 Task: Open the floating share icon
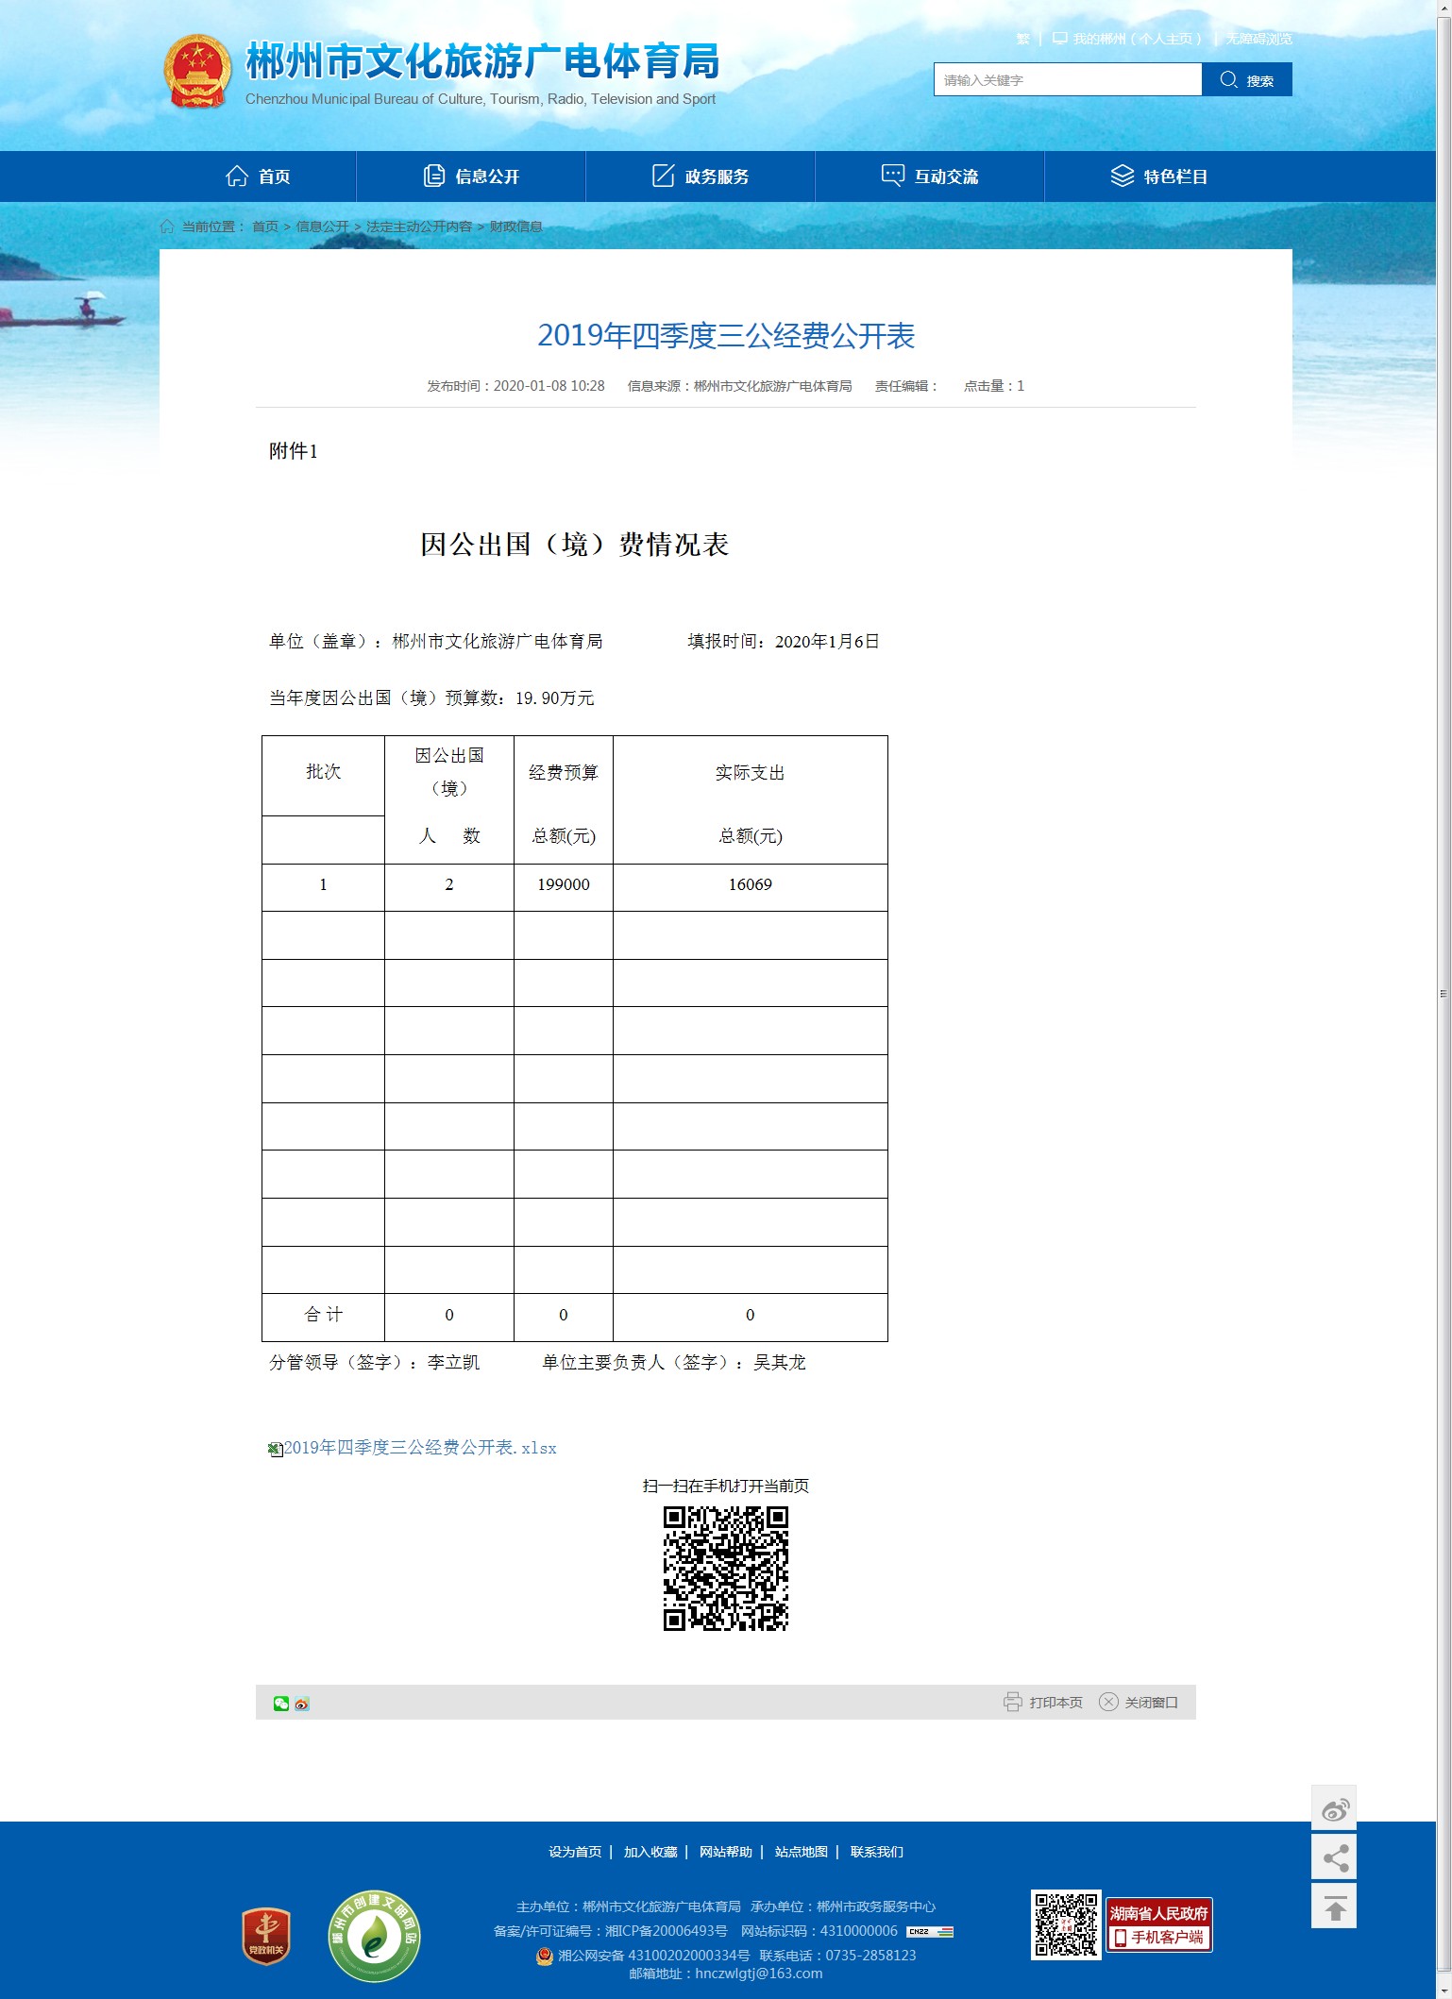1334,1858
